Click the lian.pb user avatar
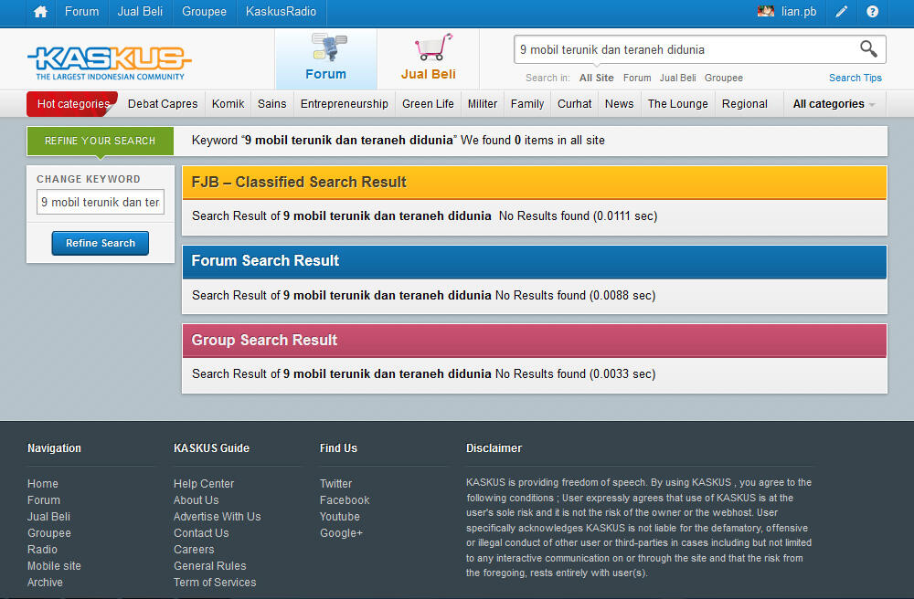 (x=765, y=11)
